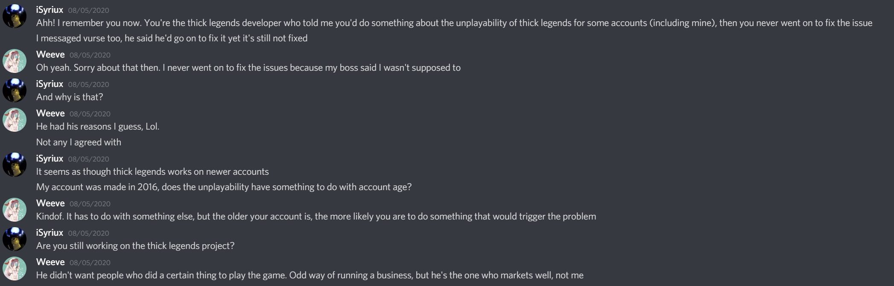
Task: Click iSyriux's avatar beside "And why is that?"
Action: [15, 90]
